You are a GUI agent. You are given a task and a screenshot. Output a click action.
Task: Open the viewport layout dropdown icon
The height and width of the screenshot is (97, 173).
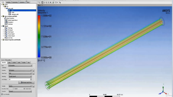[56, 2]
